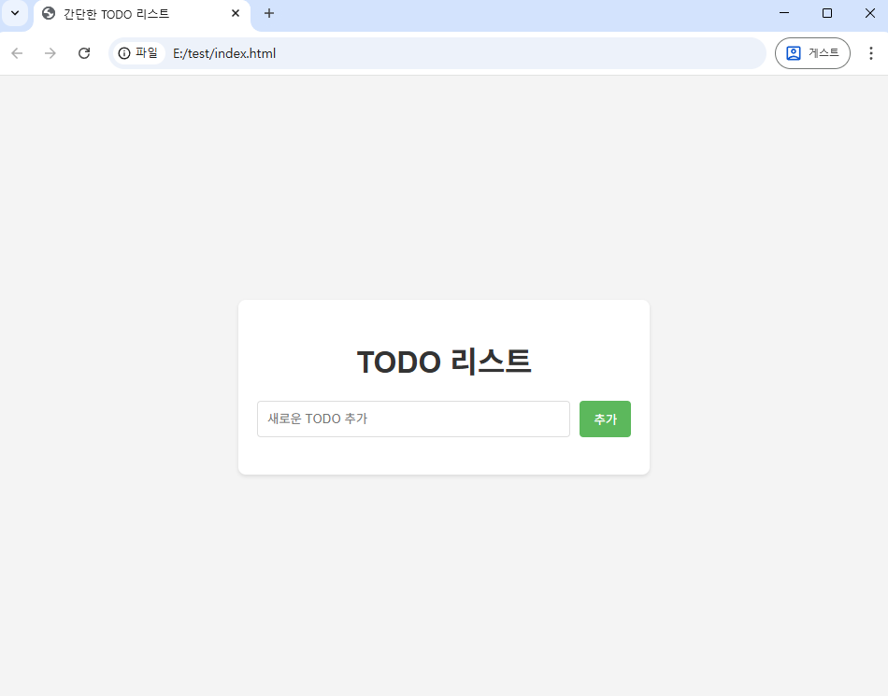888x696 pixels.
Task: Click the address bar showing E:/test/index.html
Action: click(437, 53)
